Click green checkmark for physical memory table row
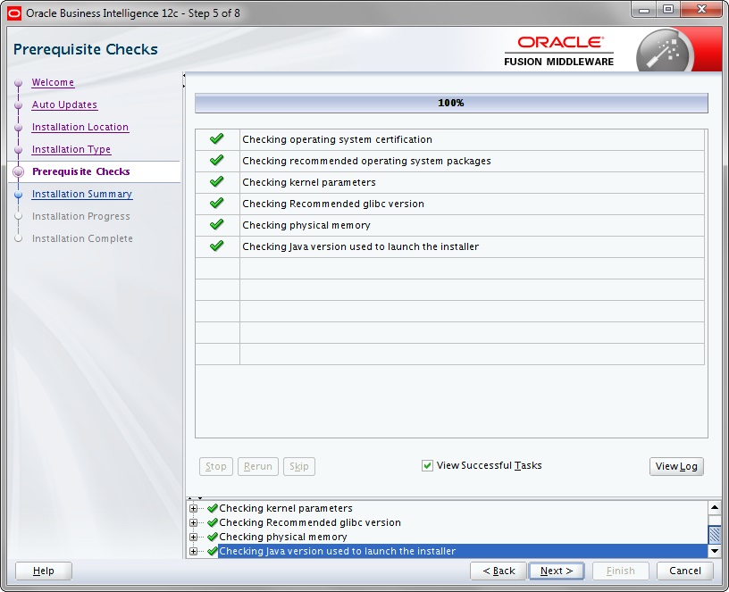 pos(217,224)
